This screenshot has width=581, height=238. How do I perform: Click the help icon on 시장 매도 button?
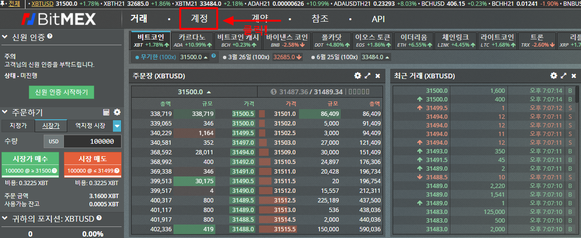point(117,171)
